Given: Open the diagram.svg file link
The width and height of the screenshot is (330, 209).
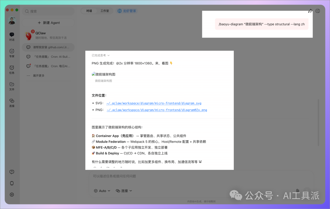Looking at the screenshot, I should [154, 103].
